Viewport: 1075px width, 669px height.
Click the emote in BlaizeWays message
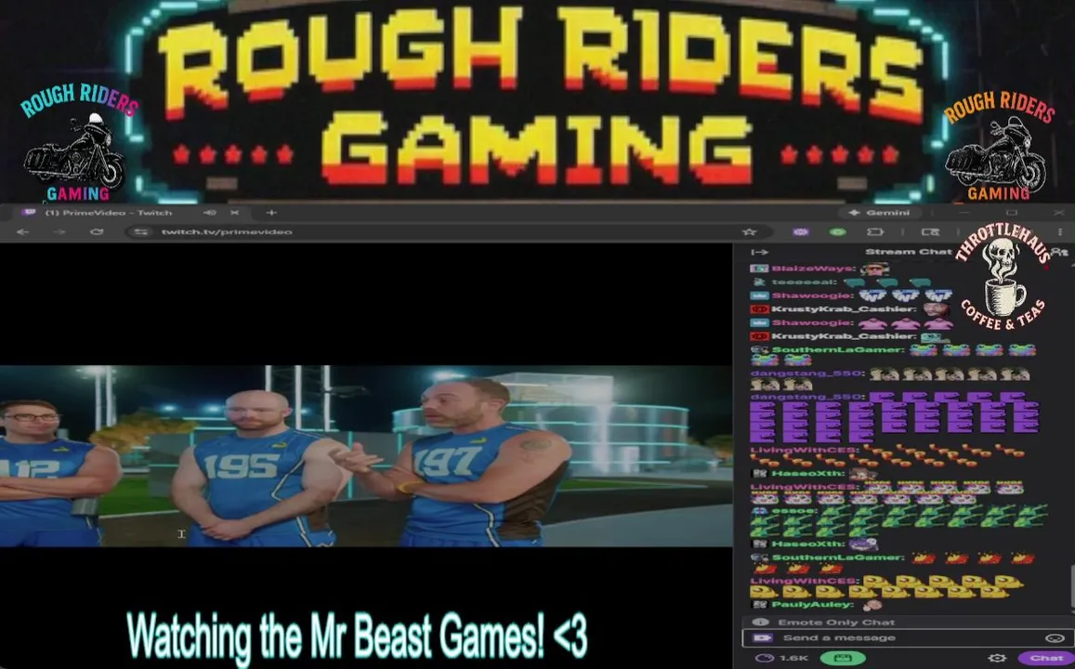pyautogui.click(x=874, y=269)
